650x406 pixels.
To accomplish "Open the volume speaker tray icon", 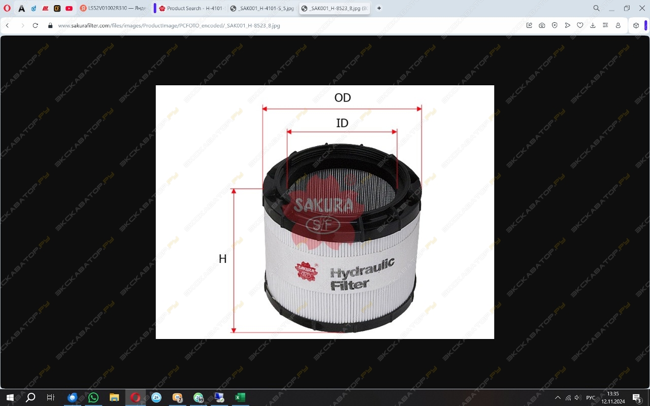I will pos(577,397).
